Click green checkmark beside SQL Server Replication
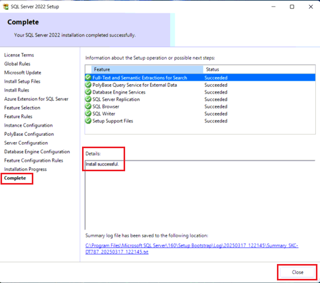 [x=88, y=99]
